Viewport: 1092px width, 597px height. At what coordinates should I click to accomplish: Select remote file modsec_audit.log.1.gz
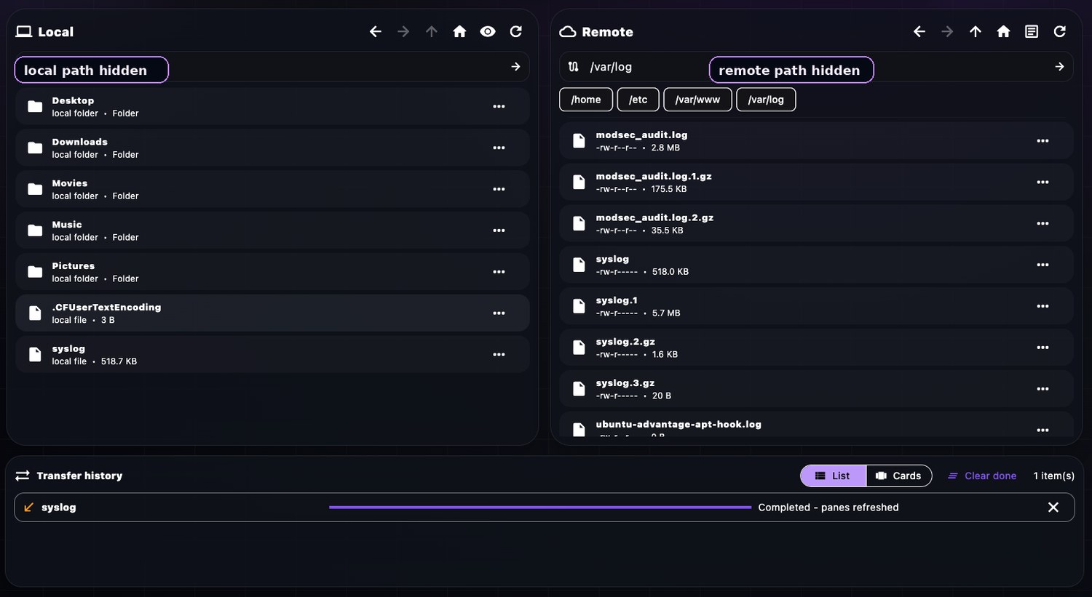(x=816, y=183)
